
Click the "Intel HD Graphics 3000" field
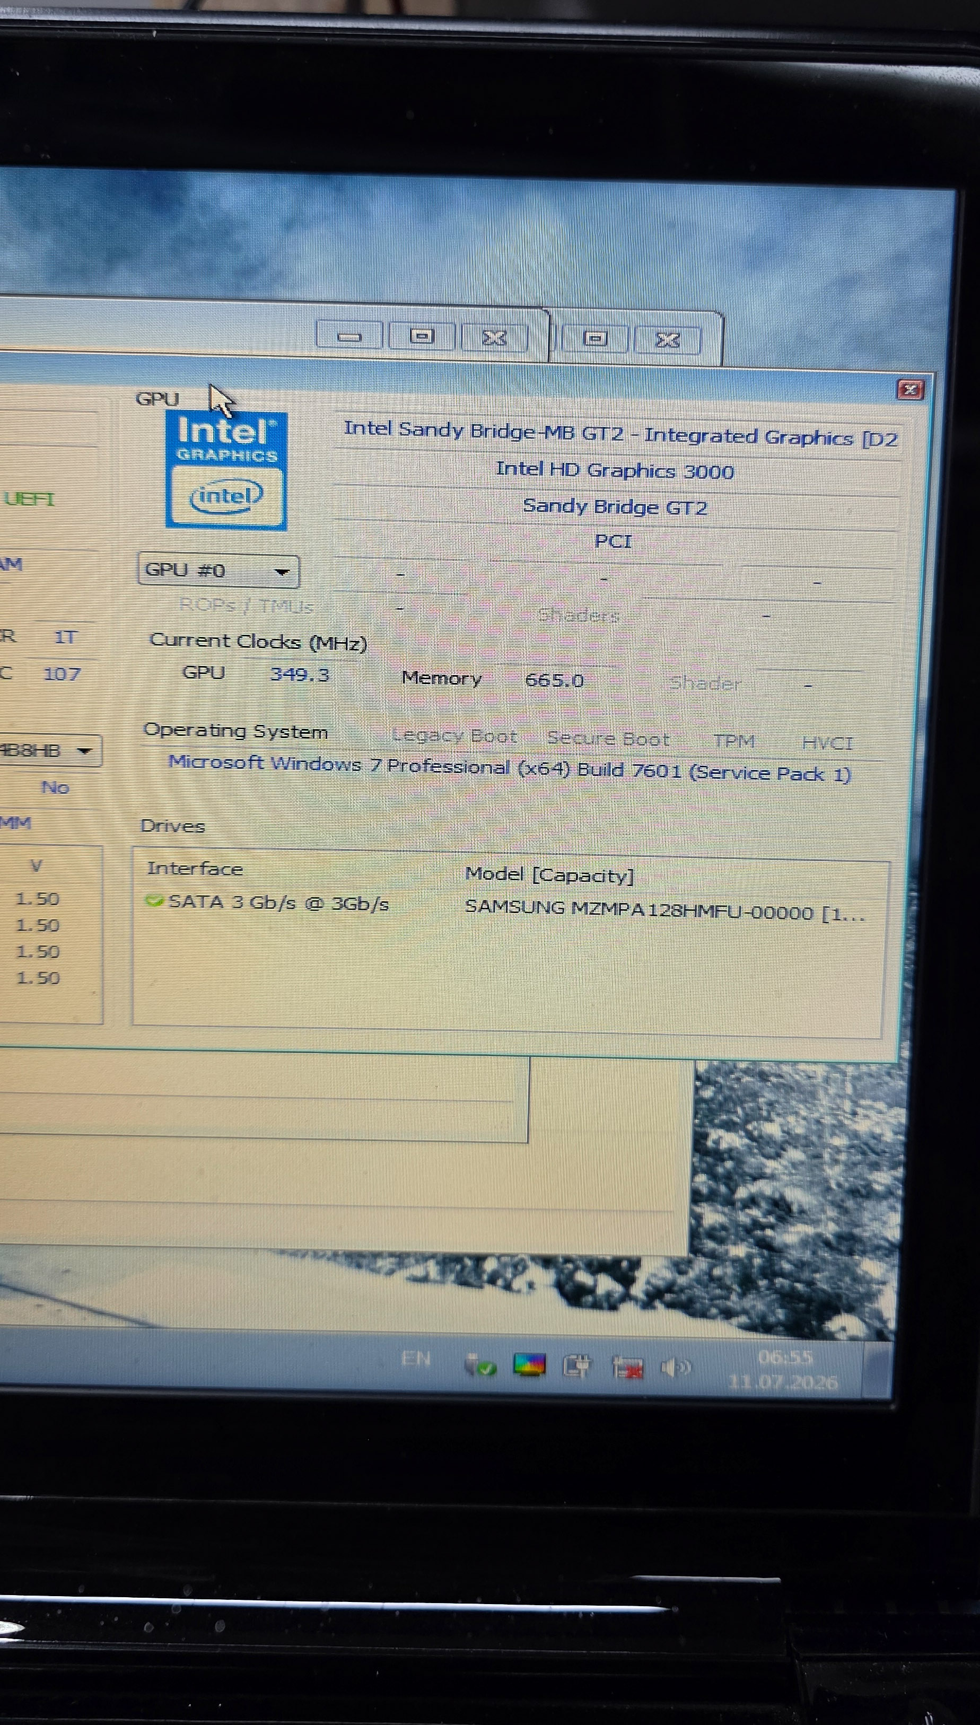point(615,470)
